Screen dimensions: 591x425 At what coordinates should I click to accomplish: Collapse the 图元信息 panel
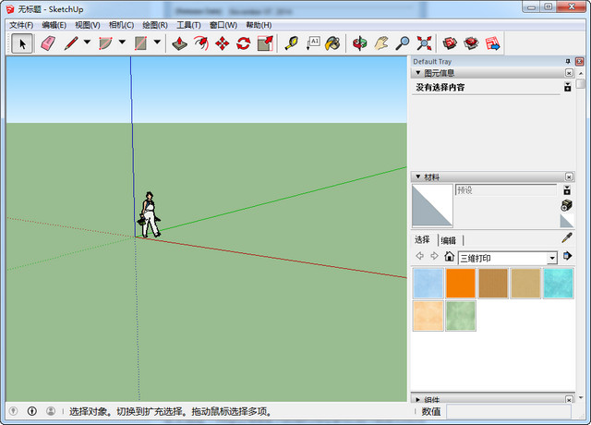tap(417, 72)
